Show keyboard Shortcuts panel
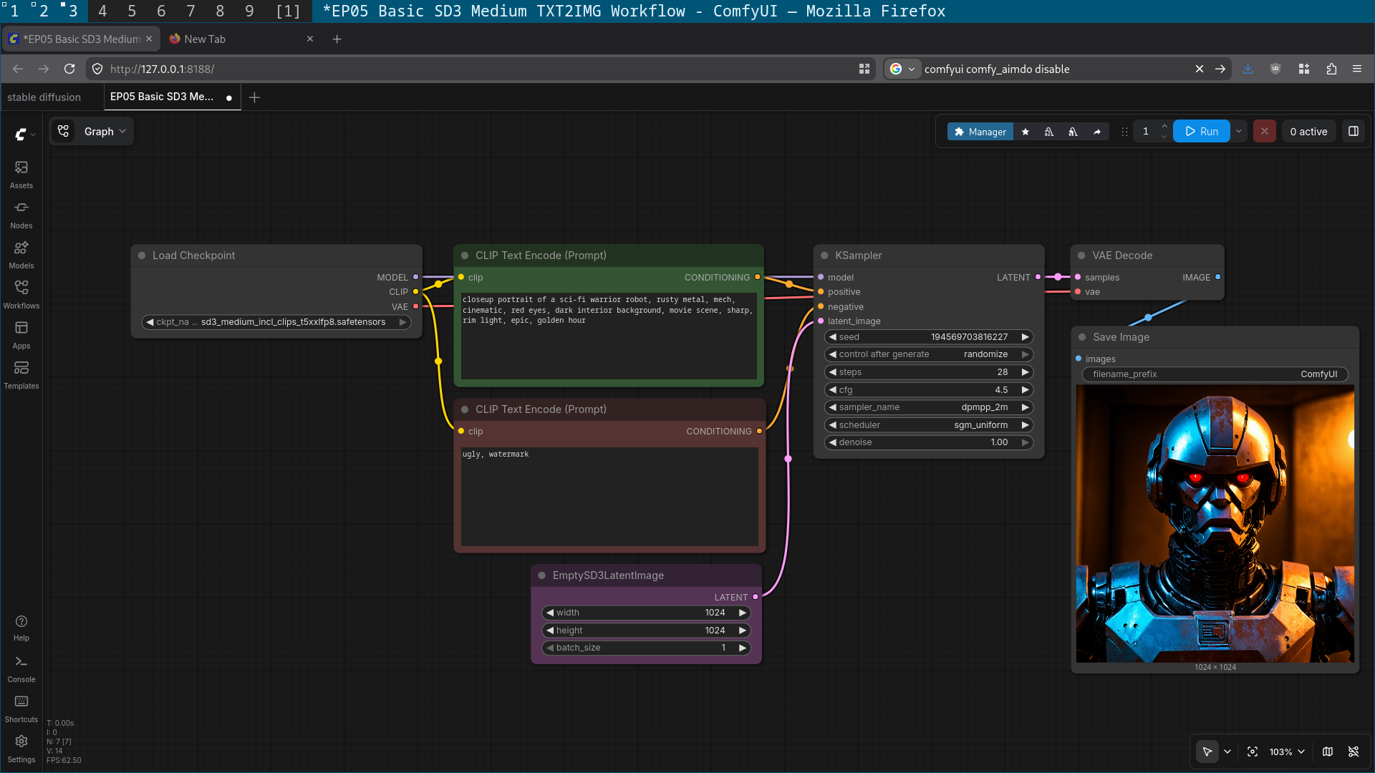 click(21, 709)
